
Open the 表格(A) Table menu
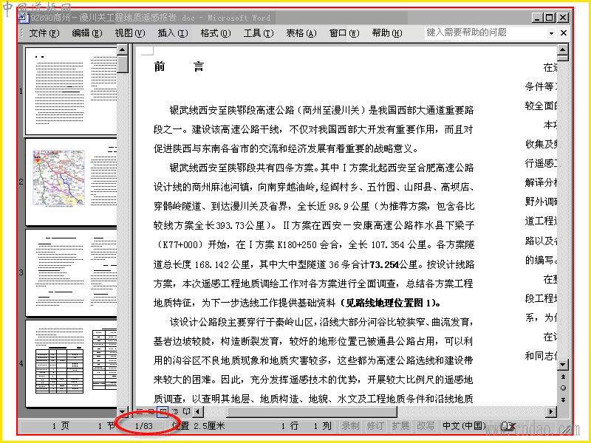[x=301, y=33]
